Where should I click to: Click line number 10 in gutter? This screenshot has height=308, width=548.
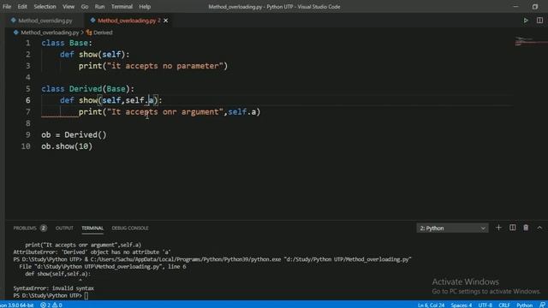[x=26, y=146]
